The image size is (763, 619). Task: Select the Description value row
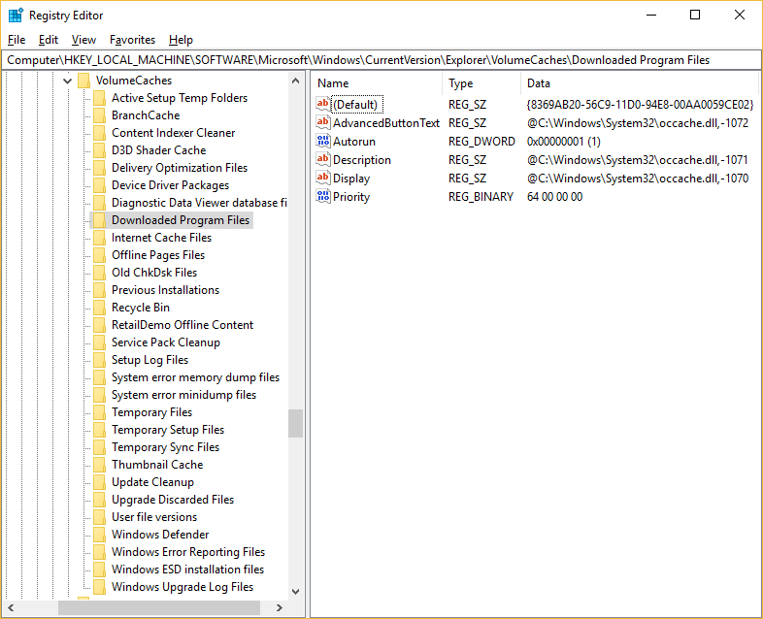pyautogui.click(x=361, y=160)
